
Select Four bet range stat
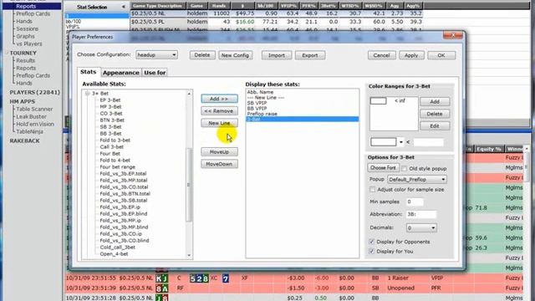click(117, 167)
